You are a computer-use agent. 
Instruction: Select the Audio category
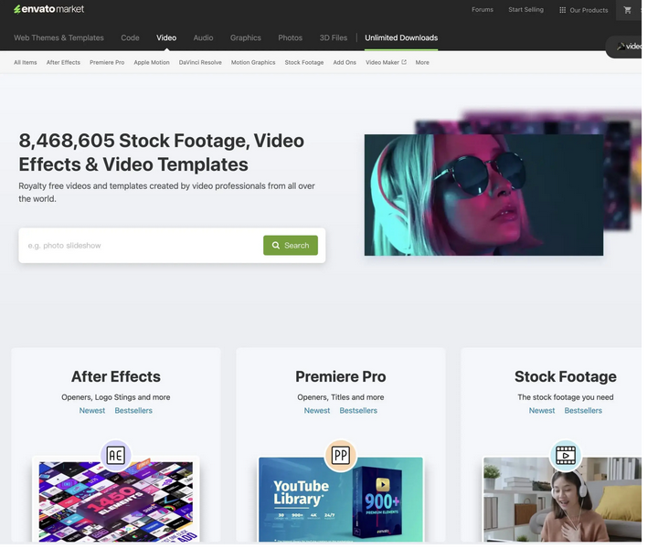pos(203,37)
